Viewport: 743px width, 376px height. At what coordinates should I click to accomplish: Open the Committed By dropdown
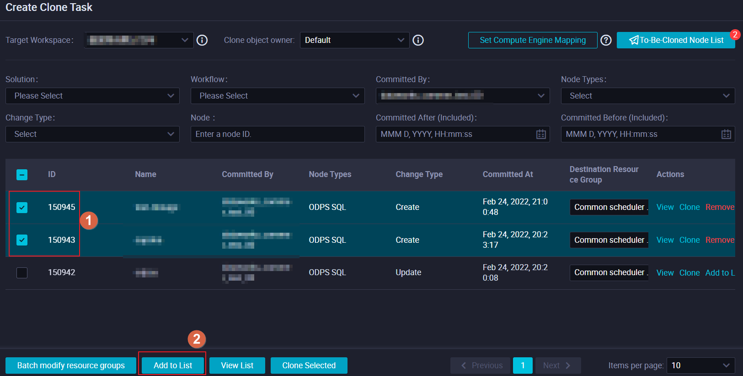[x=463, y=96]
